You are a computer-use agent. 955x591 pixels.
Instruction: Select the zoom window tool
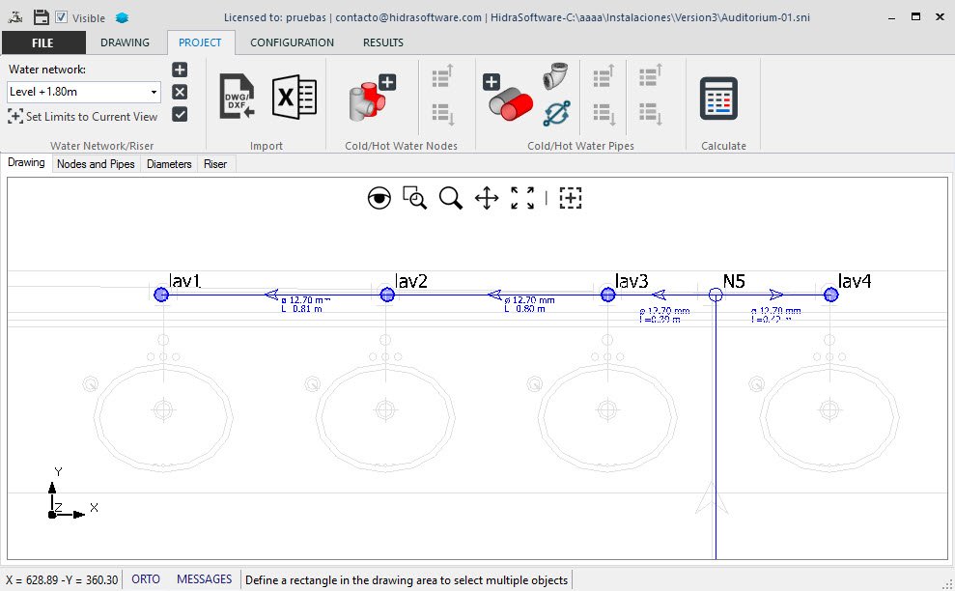pyautogui.click(x=414, y=197)
